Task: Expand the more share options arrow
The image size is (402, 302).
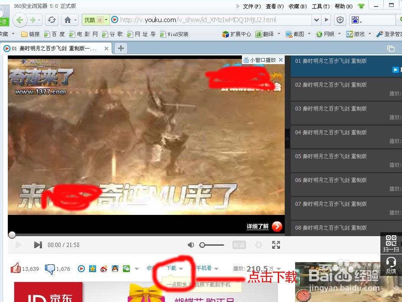Action: tap(137, 269)
